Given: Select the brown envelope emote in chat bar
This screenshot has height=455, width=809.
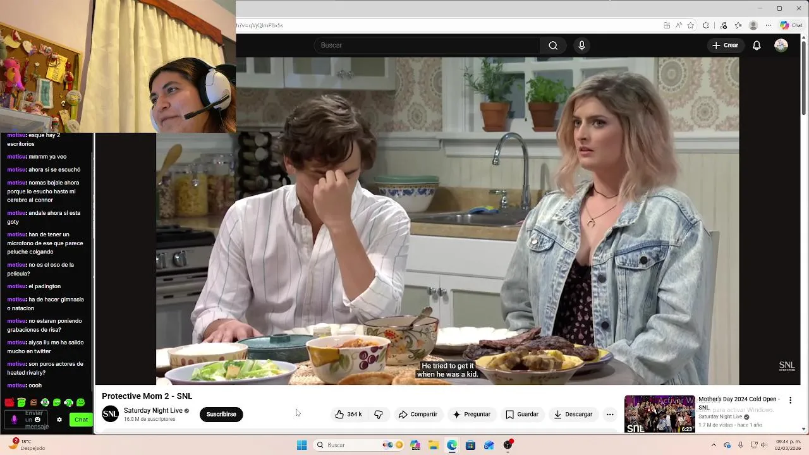Looking at the screenshot, I should [x=33, y=403].
